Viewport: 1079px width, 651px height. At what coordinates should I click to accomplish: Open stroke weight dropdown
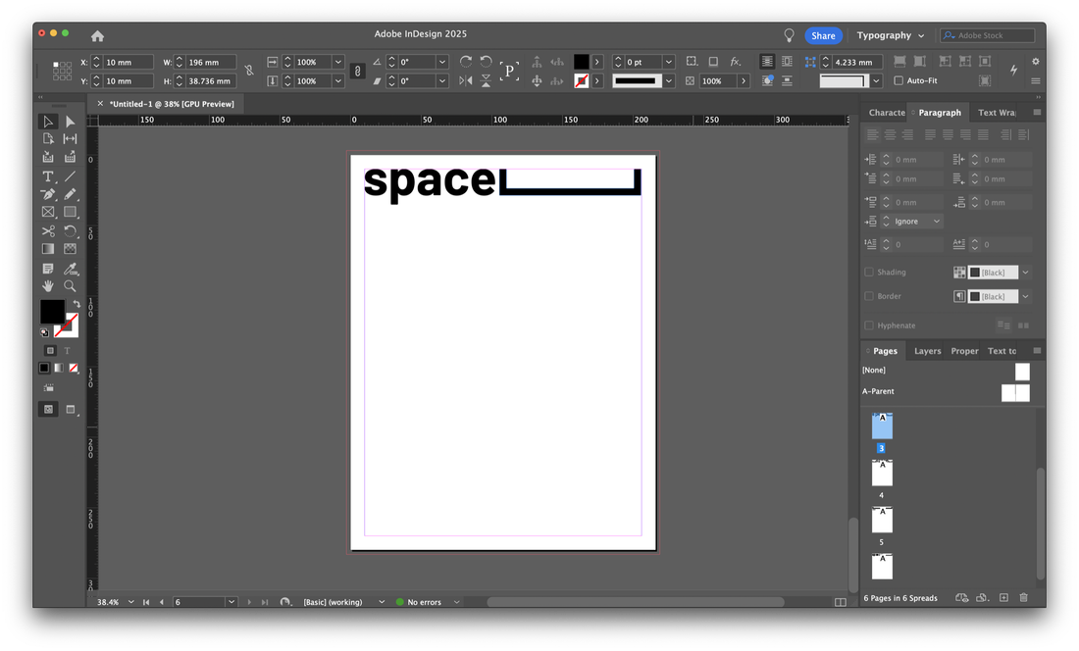click(x=668, y=62)
